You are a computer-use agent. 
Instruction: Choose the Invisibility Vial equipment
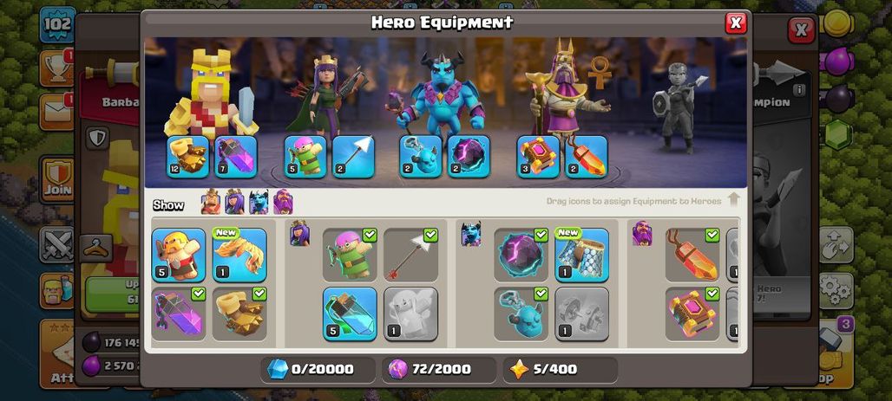click(350, 314)
